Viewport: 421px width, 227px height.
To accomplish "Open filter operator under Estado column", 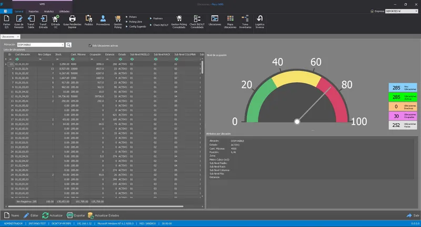I will pos(121,59).
